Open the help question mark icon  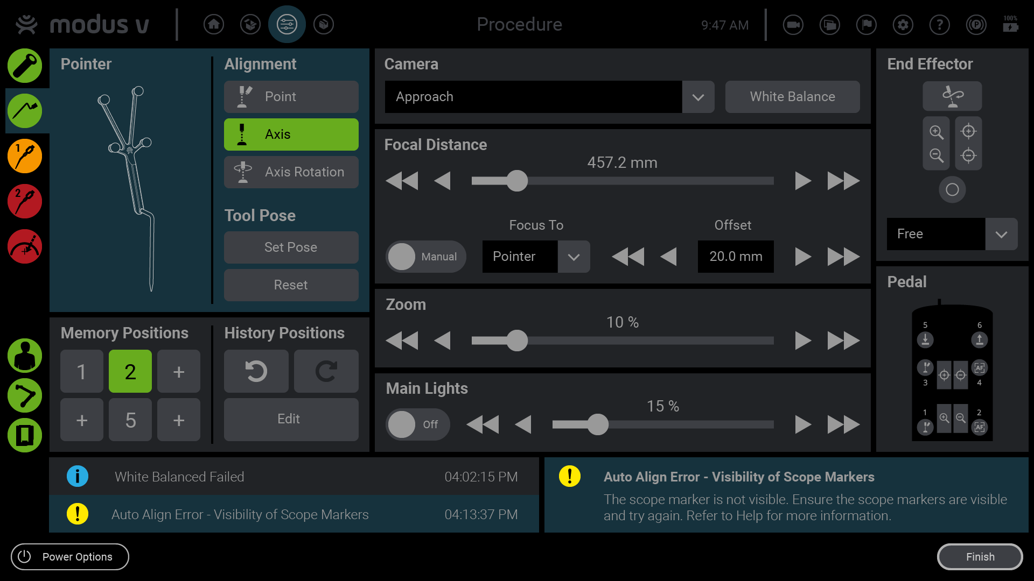[x=939, y=25]
